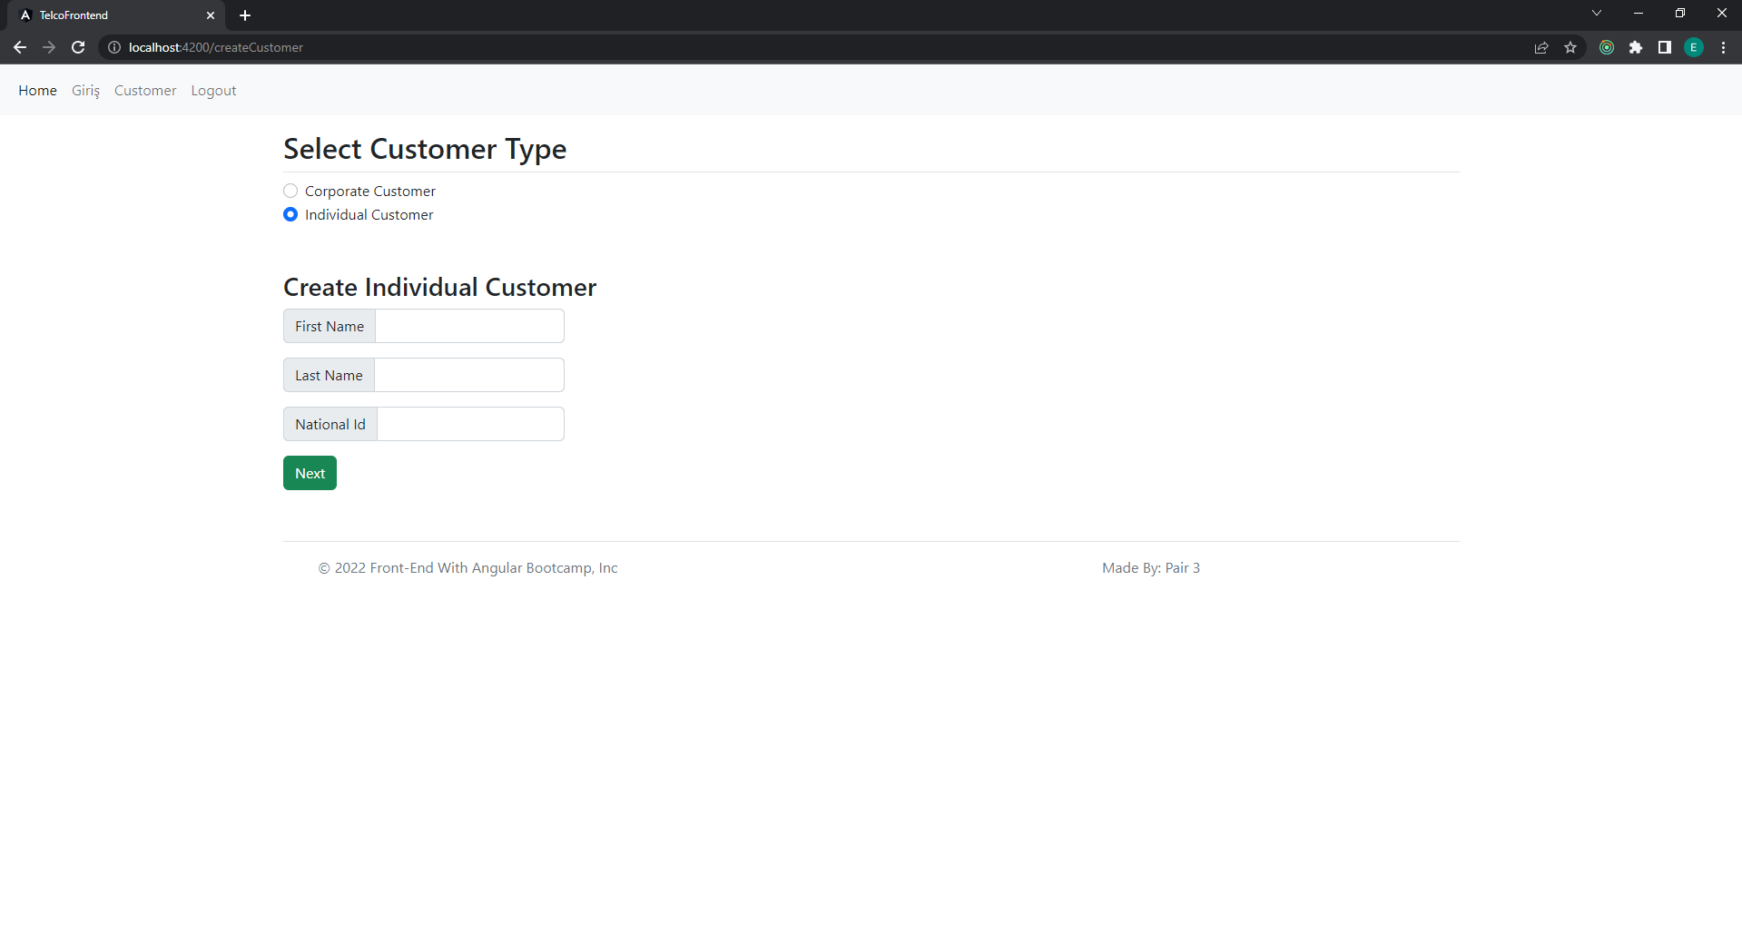Click the Logout navigation link
The height and width of the screenshot is (944, 1742).
(213, 90)
